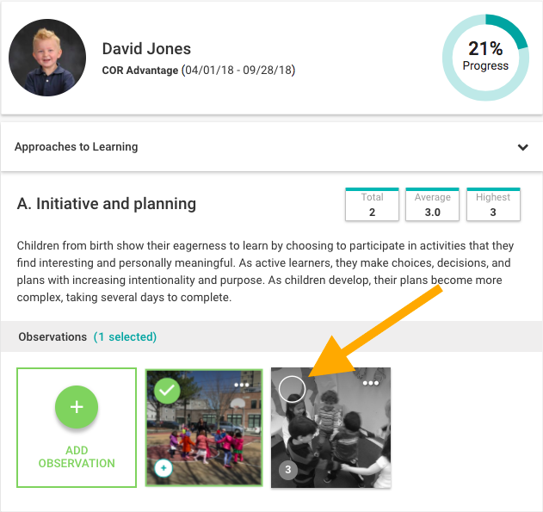Expand the Approaches to Learning chevron
Viewport: 543px width, 512px height.
[522, 147]
